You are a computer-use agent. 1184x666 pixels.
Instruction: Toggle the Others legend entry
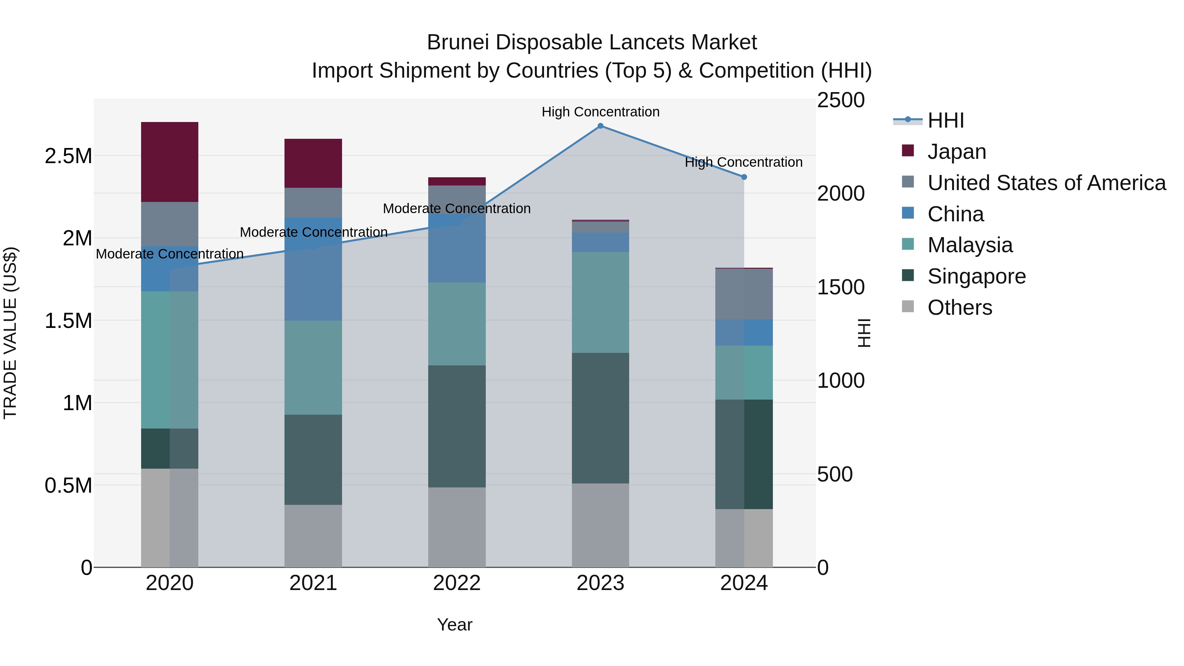click(947, 307)
